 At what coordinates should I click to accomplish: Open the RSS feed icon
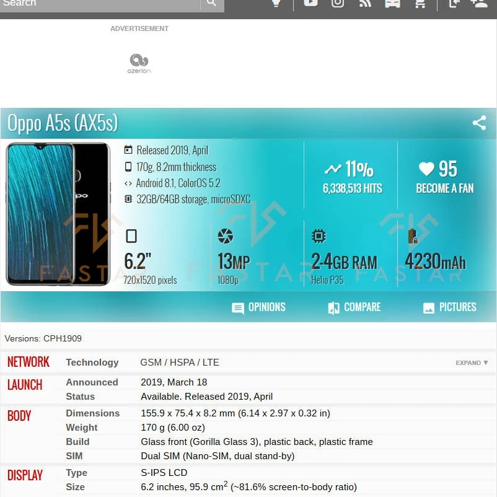[365, 3]
